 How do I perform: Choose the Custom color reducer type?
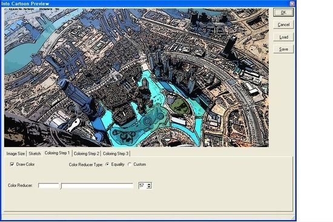click(x=130, y=165)
